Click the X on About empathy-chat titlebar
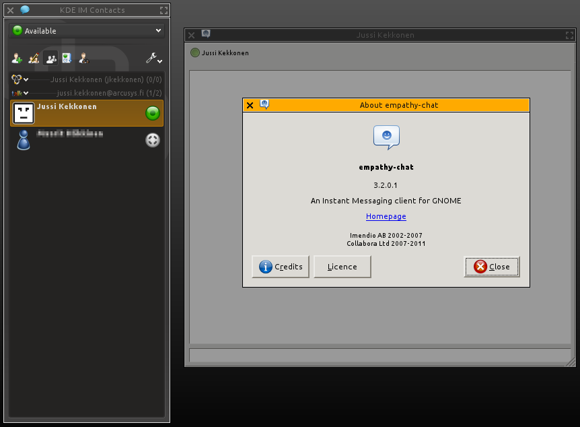This screenshot has height=427, width=580. tap(250, 105)
